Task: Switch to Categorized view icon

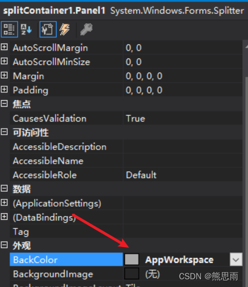Action: pyautogui.click(x=10, y=29)
